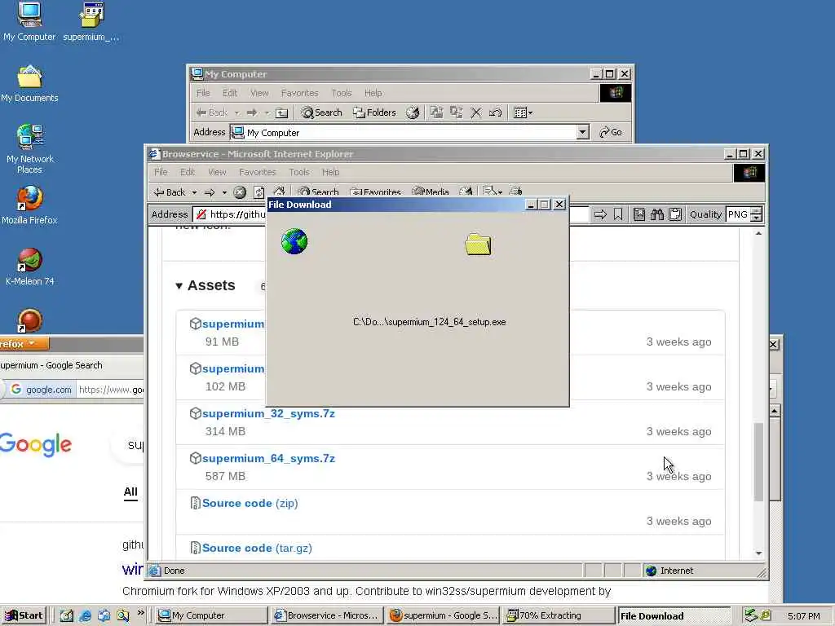
Task: Click Search in My Computer toolbar
Action: pos(321,112)
